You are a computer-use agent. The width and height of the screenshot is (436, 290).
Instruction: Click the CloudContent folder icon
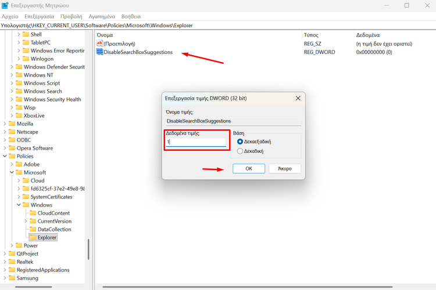[x=33, y=213]
